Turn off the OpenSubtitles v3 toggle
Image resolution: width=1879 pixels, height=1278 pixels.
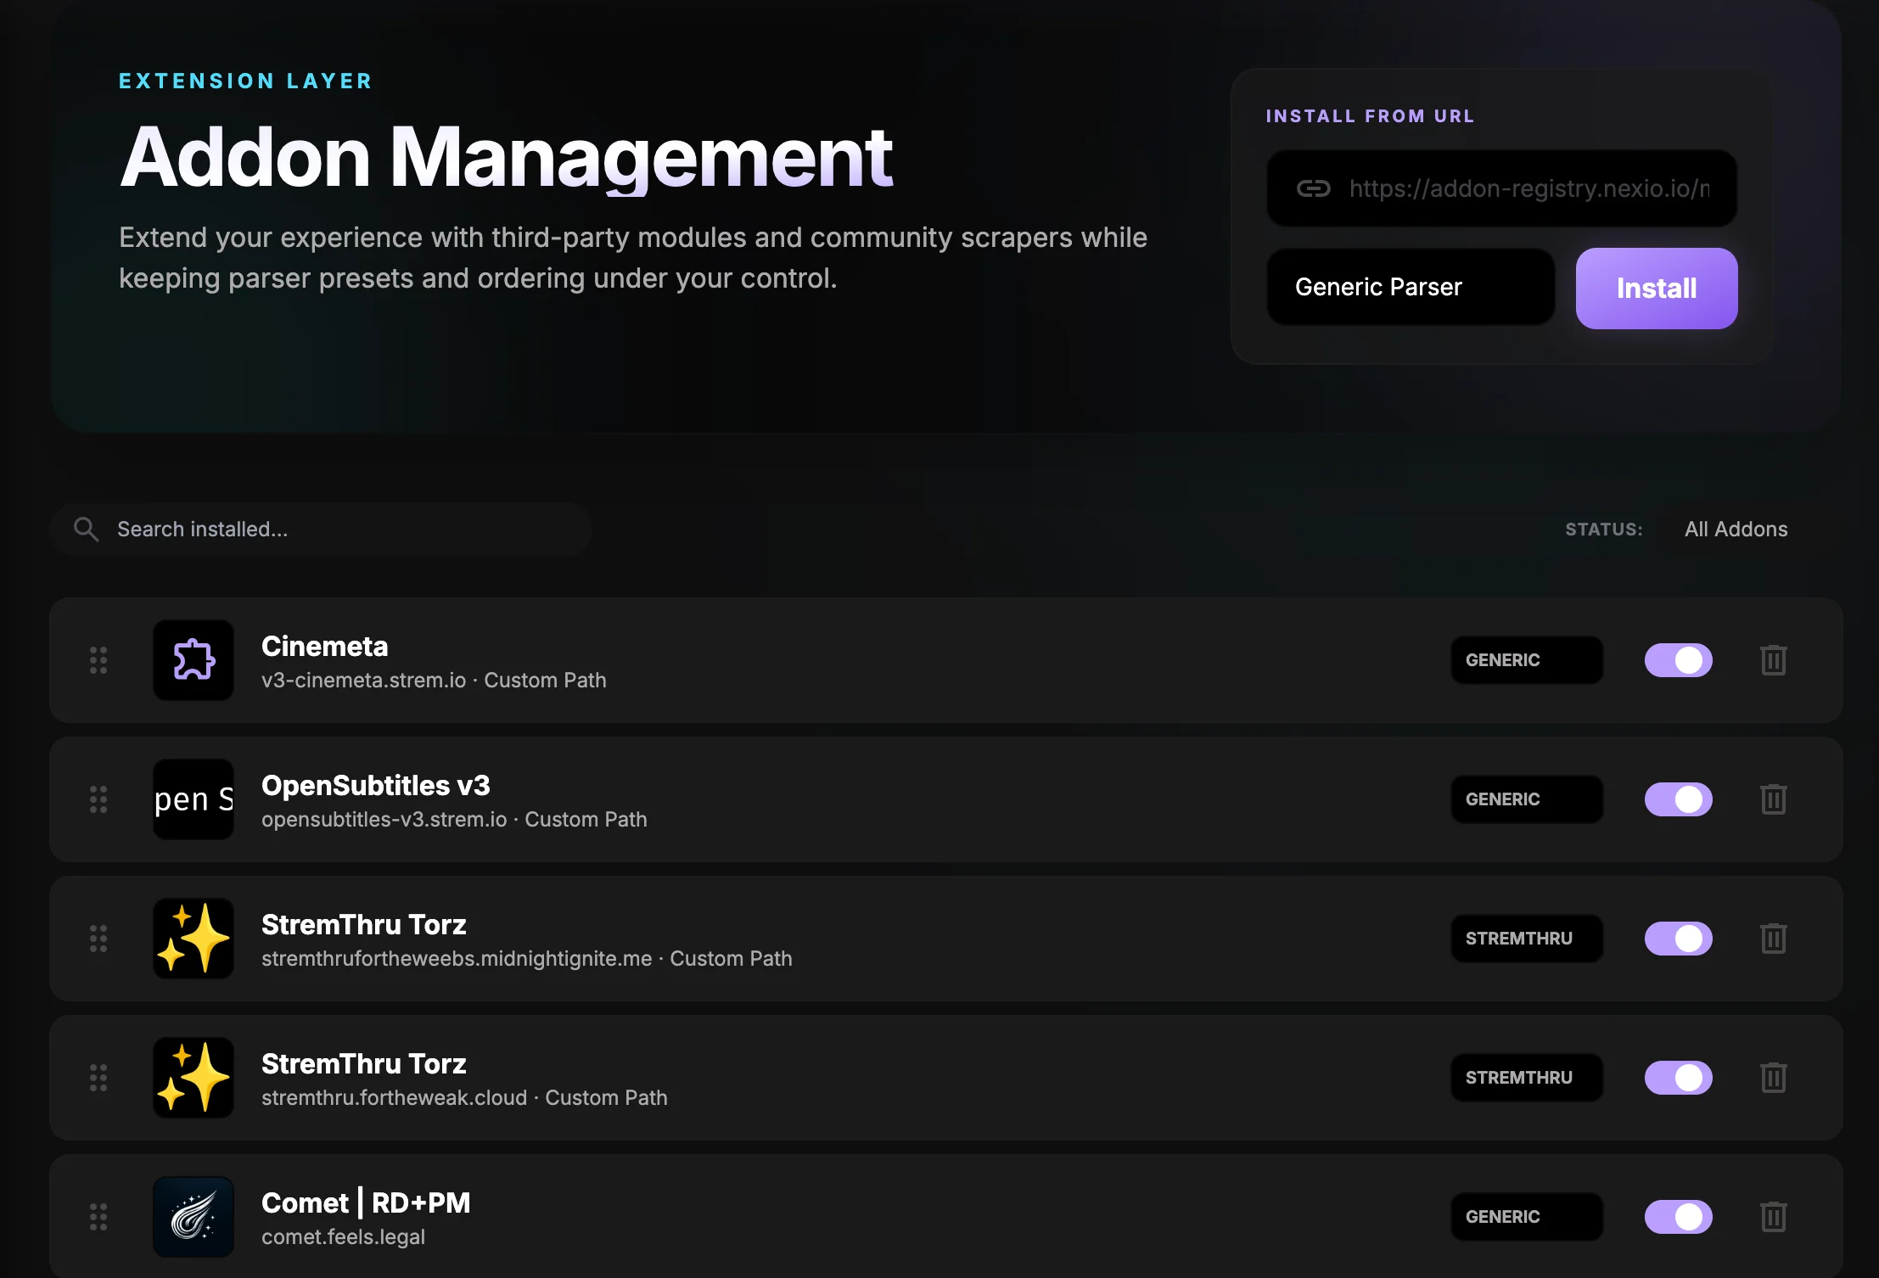[1679, 799]
